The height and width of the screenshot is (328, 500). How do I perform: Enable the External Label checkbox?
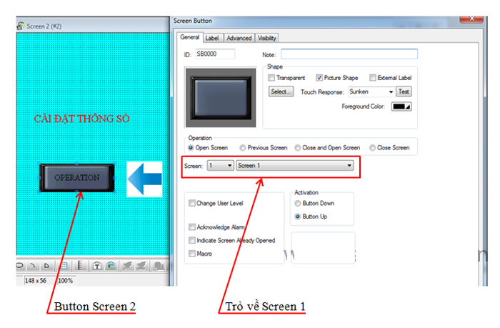click(x=372, y=77)
